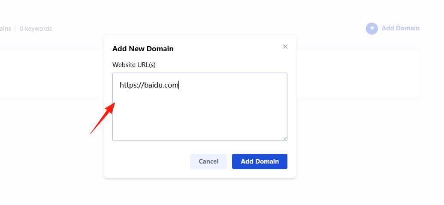
Task: Place cursor right after baidu.com
Action: [179, 85]
